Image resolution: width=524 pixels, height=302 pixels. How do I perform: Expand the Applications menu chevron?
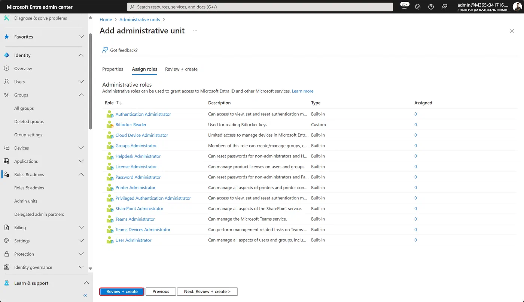click(81, 161)
